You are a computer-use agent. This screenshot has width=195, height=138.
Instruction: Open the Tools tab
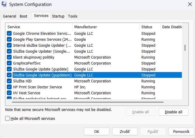pos(73,16)
